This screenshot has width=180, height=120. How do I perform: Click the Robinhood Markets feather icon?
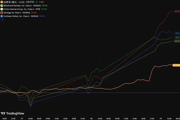pyautogui.click(x=2, y=6)
